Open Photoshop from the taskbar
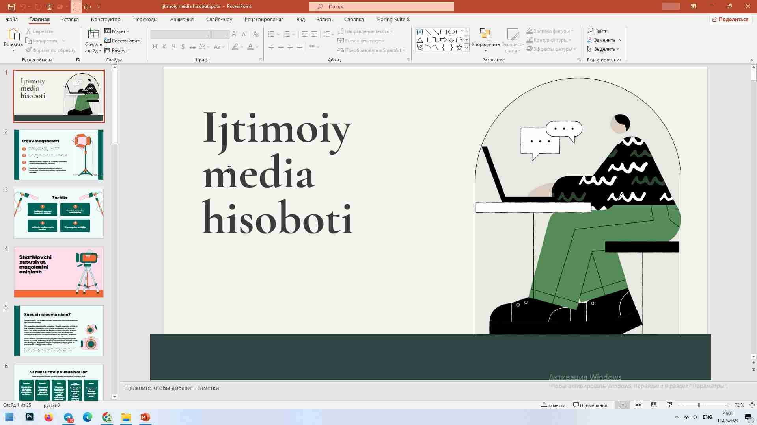This screenshot has width=757, height=425. pyautogui.click(x=30, y=417)
